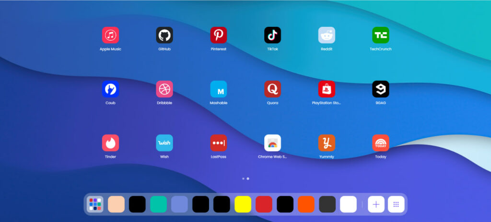This screenshot has height=222, width=491.
Task: Open the Tinder app
Action: point(110,143)
